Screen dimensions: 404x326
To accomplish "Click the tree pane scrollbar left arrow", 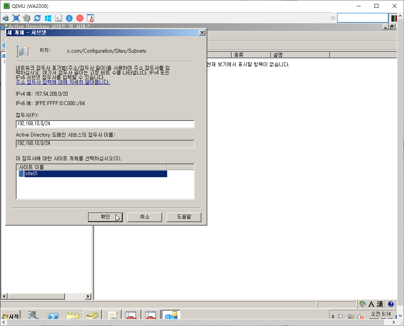I will point(4,296).
